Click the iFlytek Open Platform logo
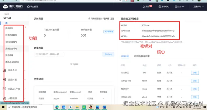 pos(13,7)
